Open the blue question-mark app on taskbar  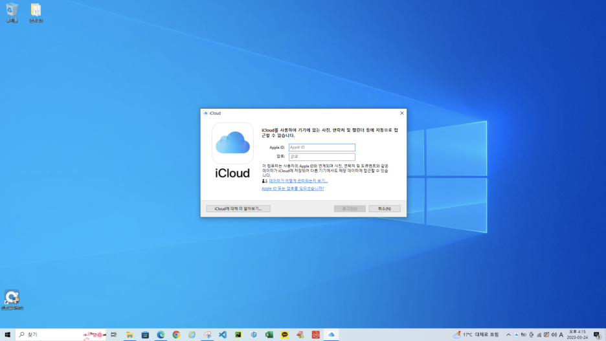click(254, 335)
